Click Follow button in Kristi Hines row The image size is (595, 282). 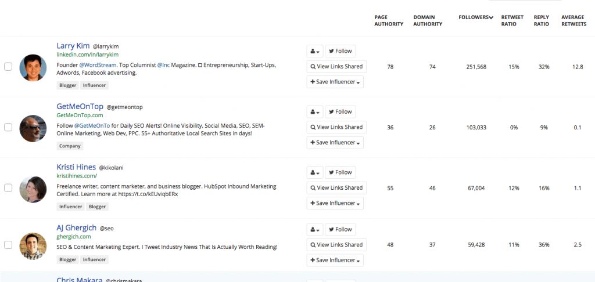tap(340, 172)
